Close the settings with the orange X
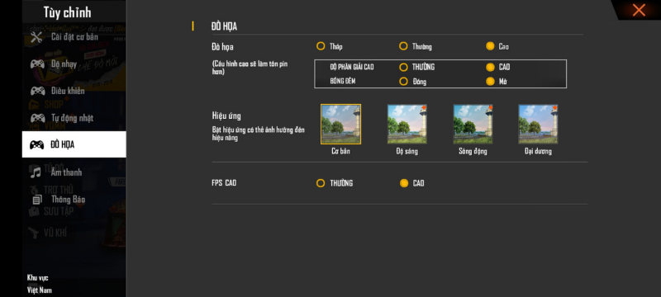The image size is (661, 297). (639, 10)
